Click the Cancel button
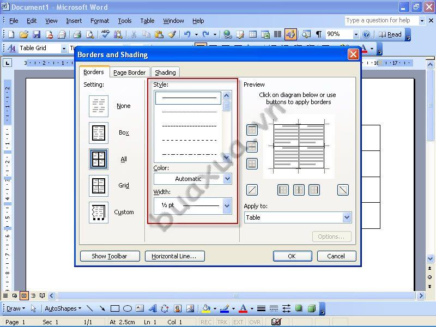436x327 pixels. click(x=336, y=256)
